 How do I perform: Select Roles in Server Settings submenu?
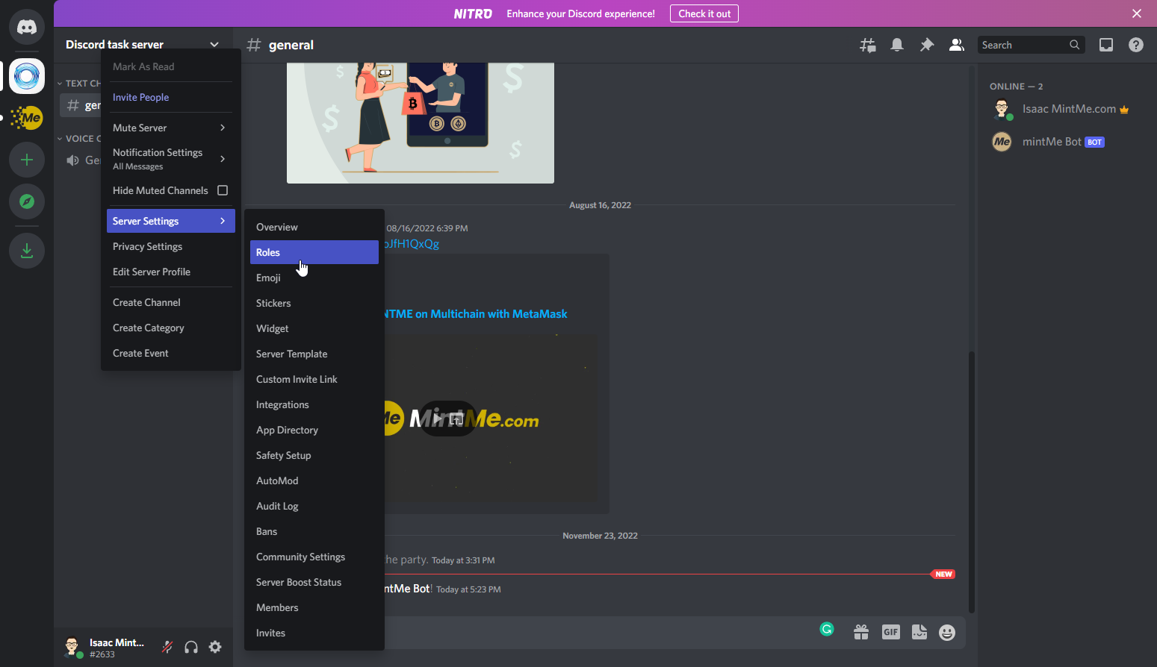click(x=314, y=252)
